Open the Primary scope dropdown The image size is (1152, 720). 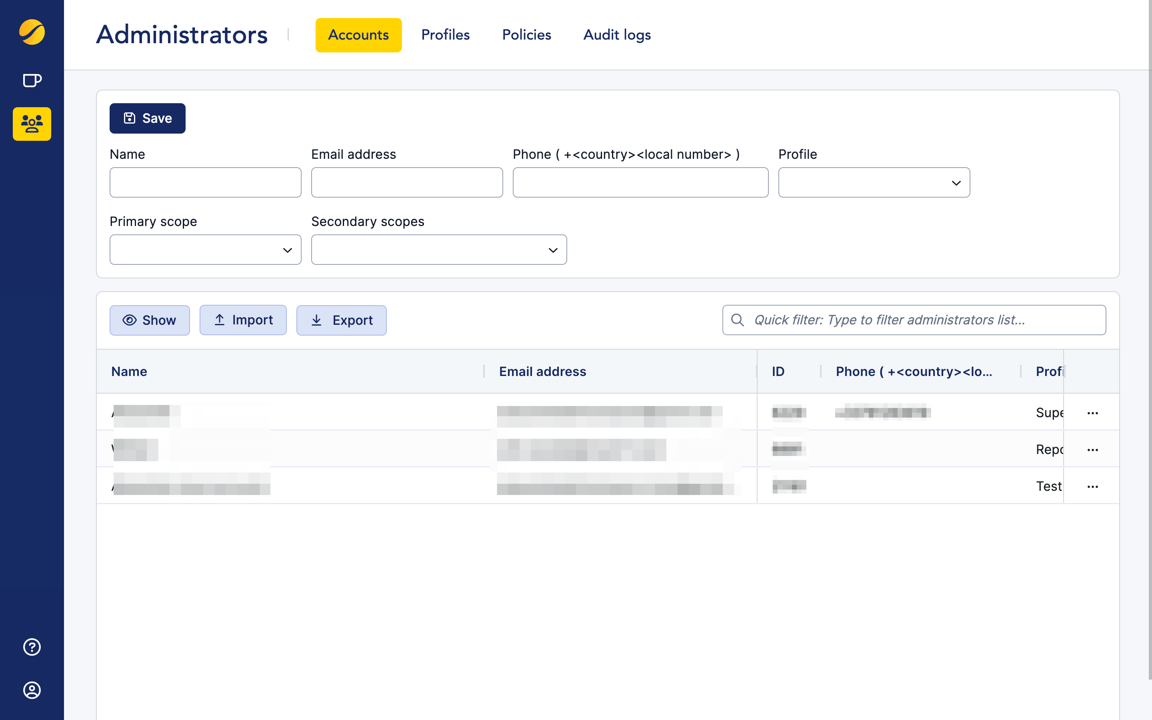pyautogui.click(x=205, y=250)
